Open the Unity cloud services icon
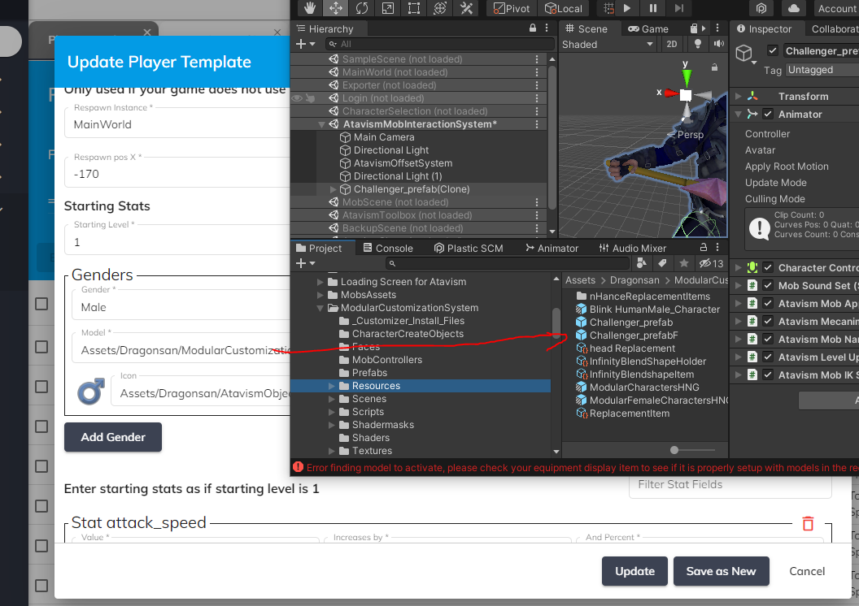The width and height of the screenshot is (859, 606). click(x=793, y=8)
